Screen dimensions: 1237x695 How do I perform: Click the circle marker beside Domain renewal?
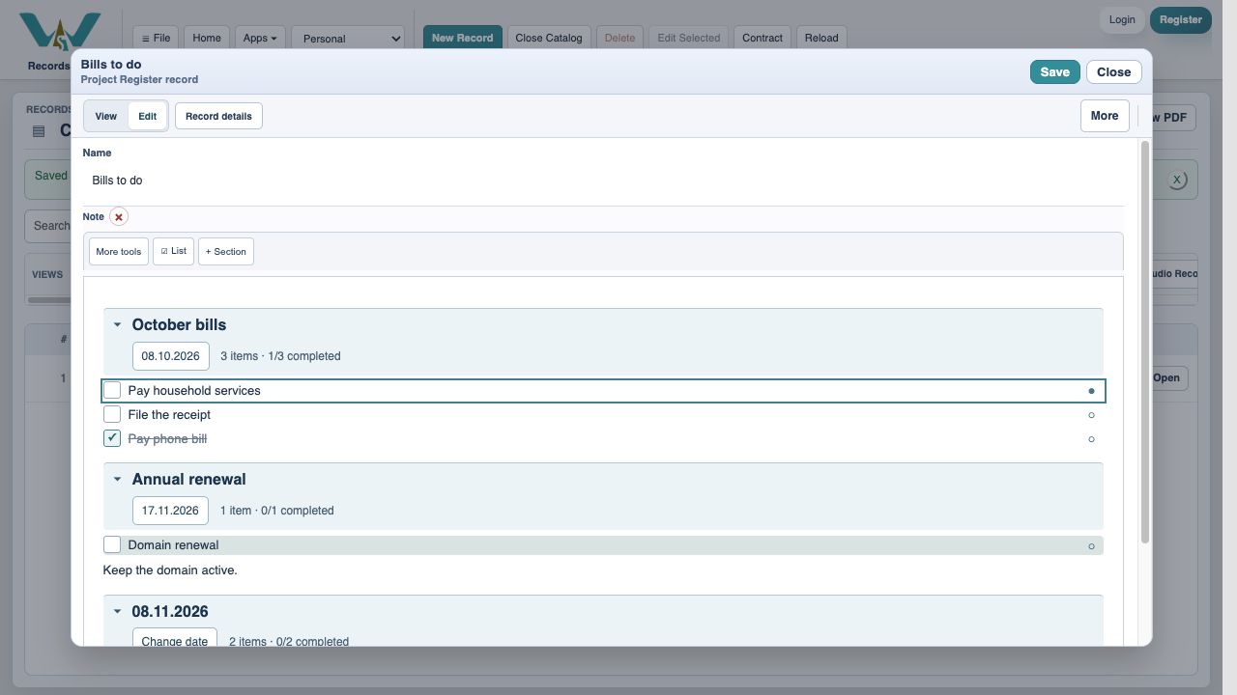click(x=1091, y=545)
